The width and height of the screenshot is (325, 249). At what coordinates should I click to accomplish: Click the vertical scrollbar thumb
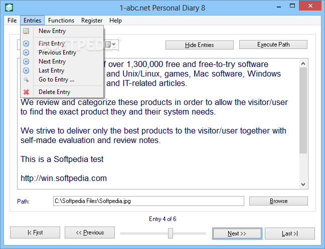point(303,110)
